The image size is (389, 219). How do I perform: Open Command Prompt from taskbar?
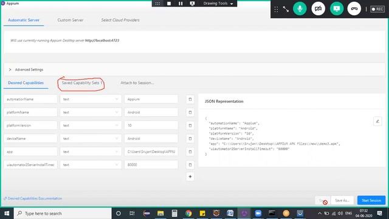point(272,214)
